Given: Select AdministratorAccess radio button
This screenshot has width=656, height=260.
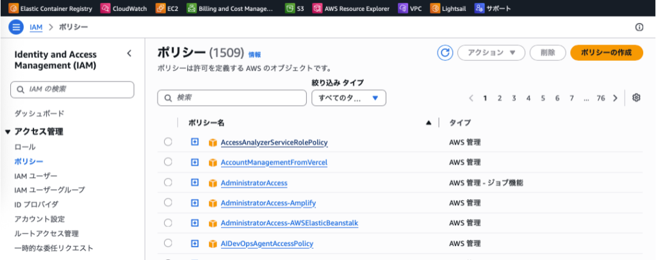Looking at the screenshot, I should [x=168, y=183].
